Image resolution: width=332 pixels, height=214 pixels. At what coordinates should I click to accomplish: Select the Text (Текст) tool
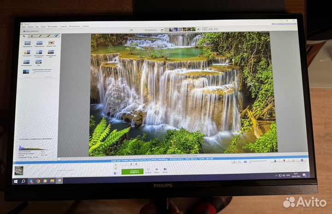(x=38, y=63)
